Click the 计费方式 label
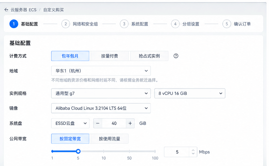 click(18, 56)
